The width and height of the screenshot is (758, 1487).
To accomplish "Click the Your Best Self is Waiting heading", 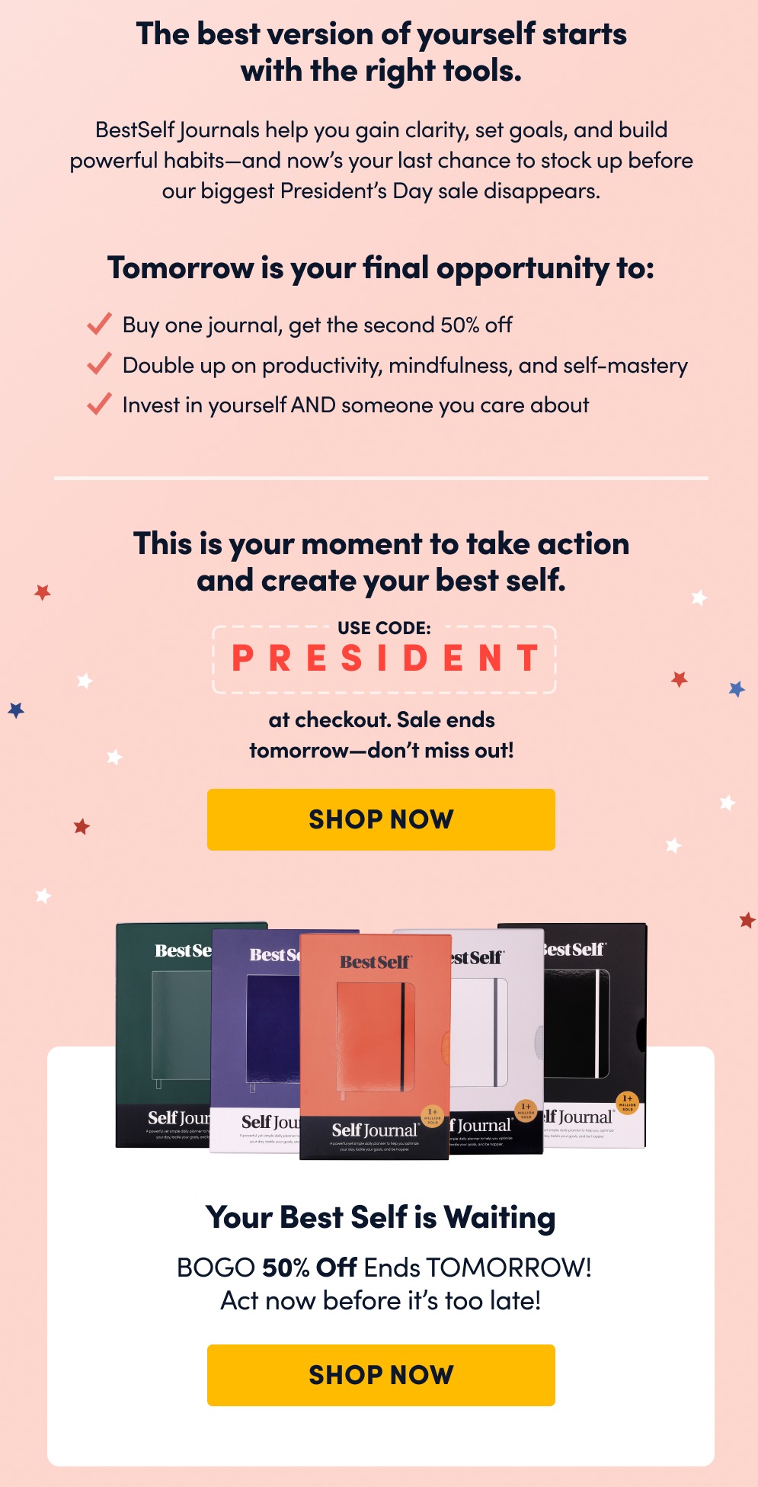I will (x=381, y=1218).
